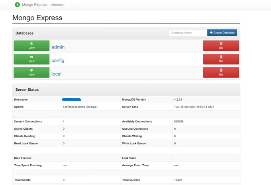Click the Clients Reading label

(x=25, y=136)
